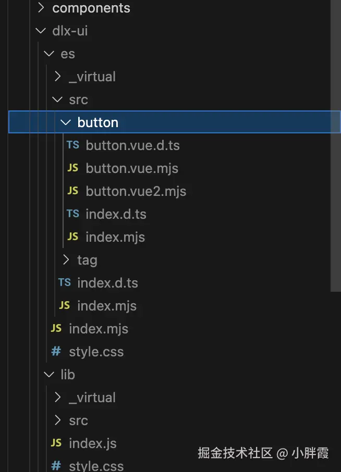Click the JS icon of index.mjs in button folder
Viewport: 341px width, 472px height.
(73, 237)
